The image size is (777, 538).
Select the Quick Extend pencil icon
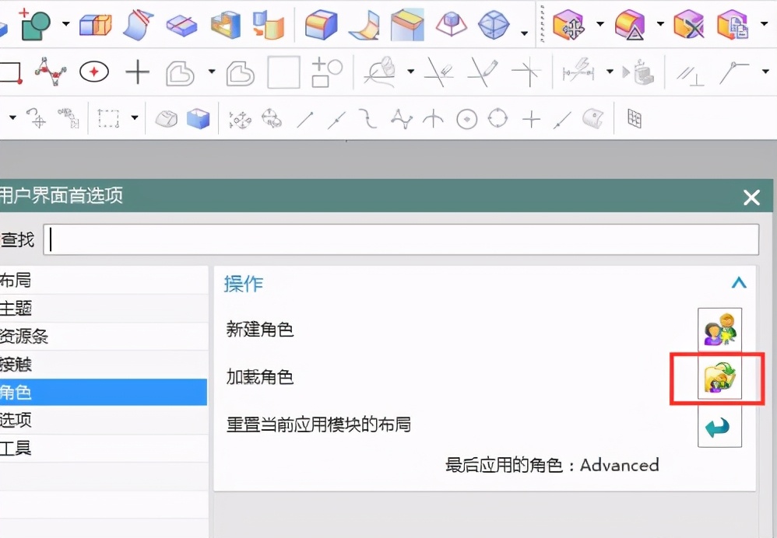tap(483, 72)
